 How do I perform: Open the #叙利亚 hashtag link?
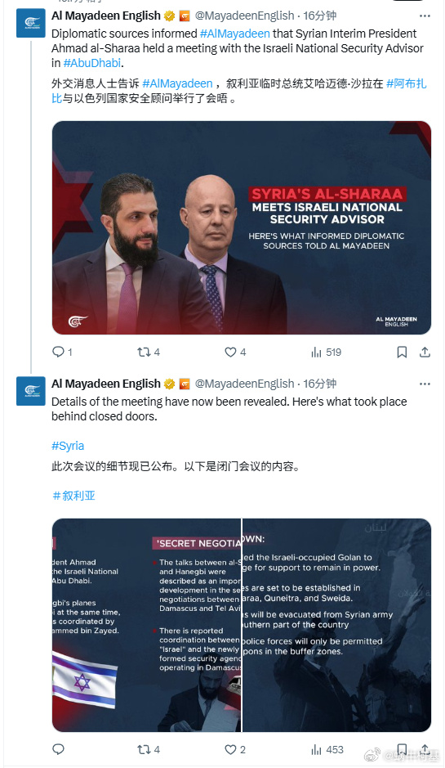point(73,496)
